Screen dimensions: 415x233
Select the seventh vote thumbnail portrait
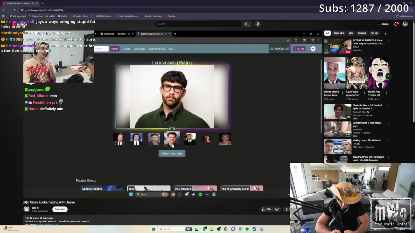[225, 139]
